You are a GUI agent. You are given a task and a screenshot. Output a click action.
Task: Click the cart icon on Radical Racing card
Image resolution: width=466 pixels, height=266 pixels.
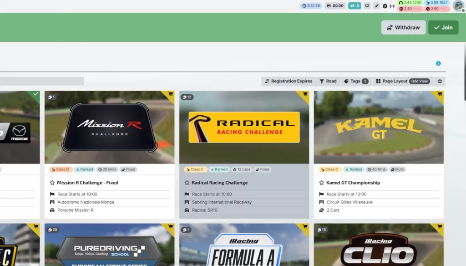(x=305, y=94)
